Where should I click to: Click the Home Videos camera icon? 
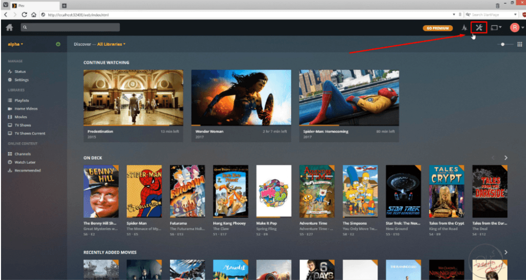click(10, 108)
